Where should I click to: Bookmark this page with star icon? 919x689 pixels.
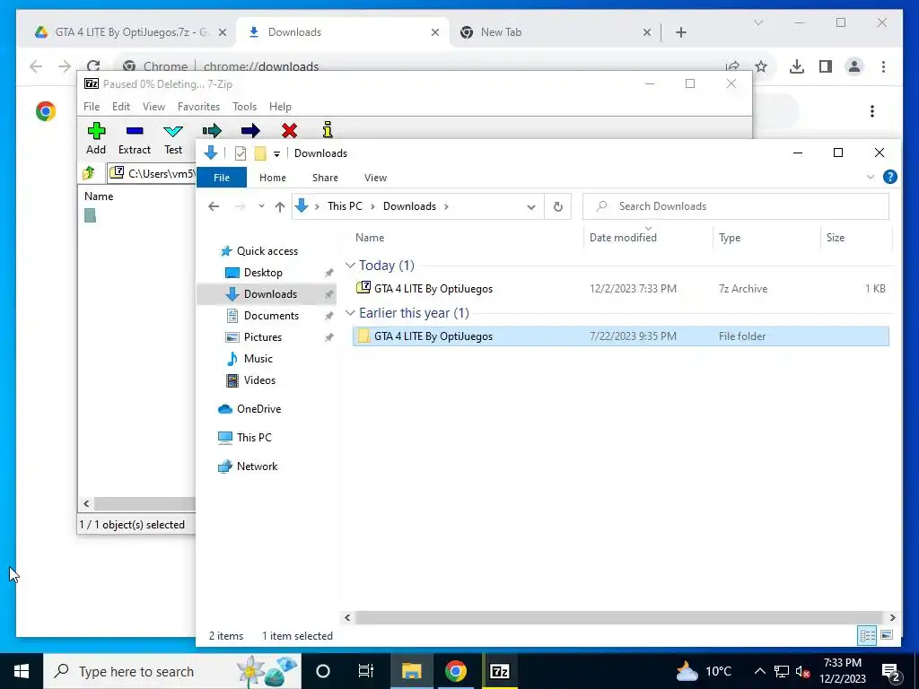[761, 66]
